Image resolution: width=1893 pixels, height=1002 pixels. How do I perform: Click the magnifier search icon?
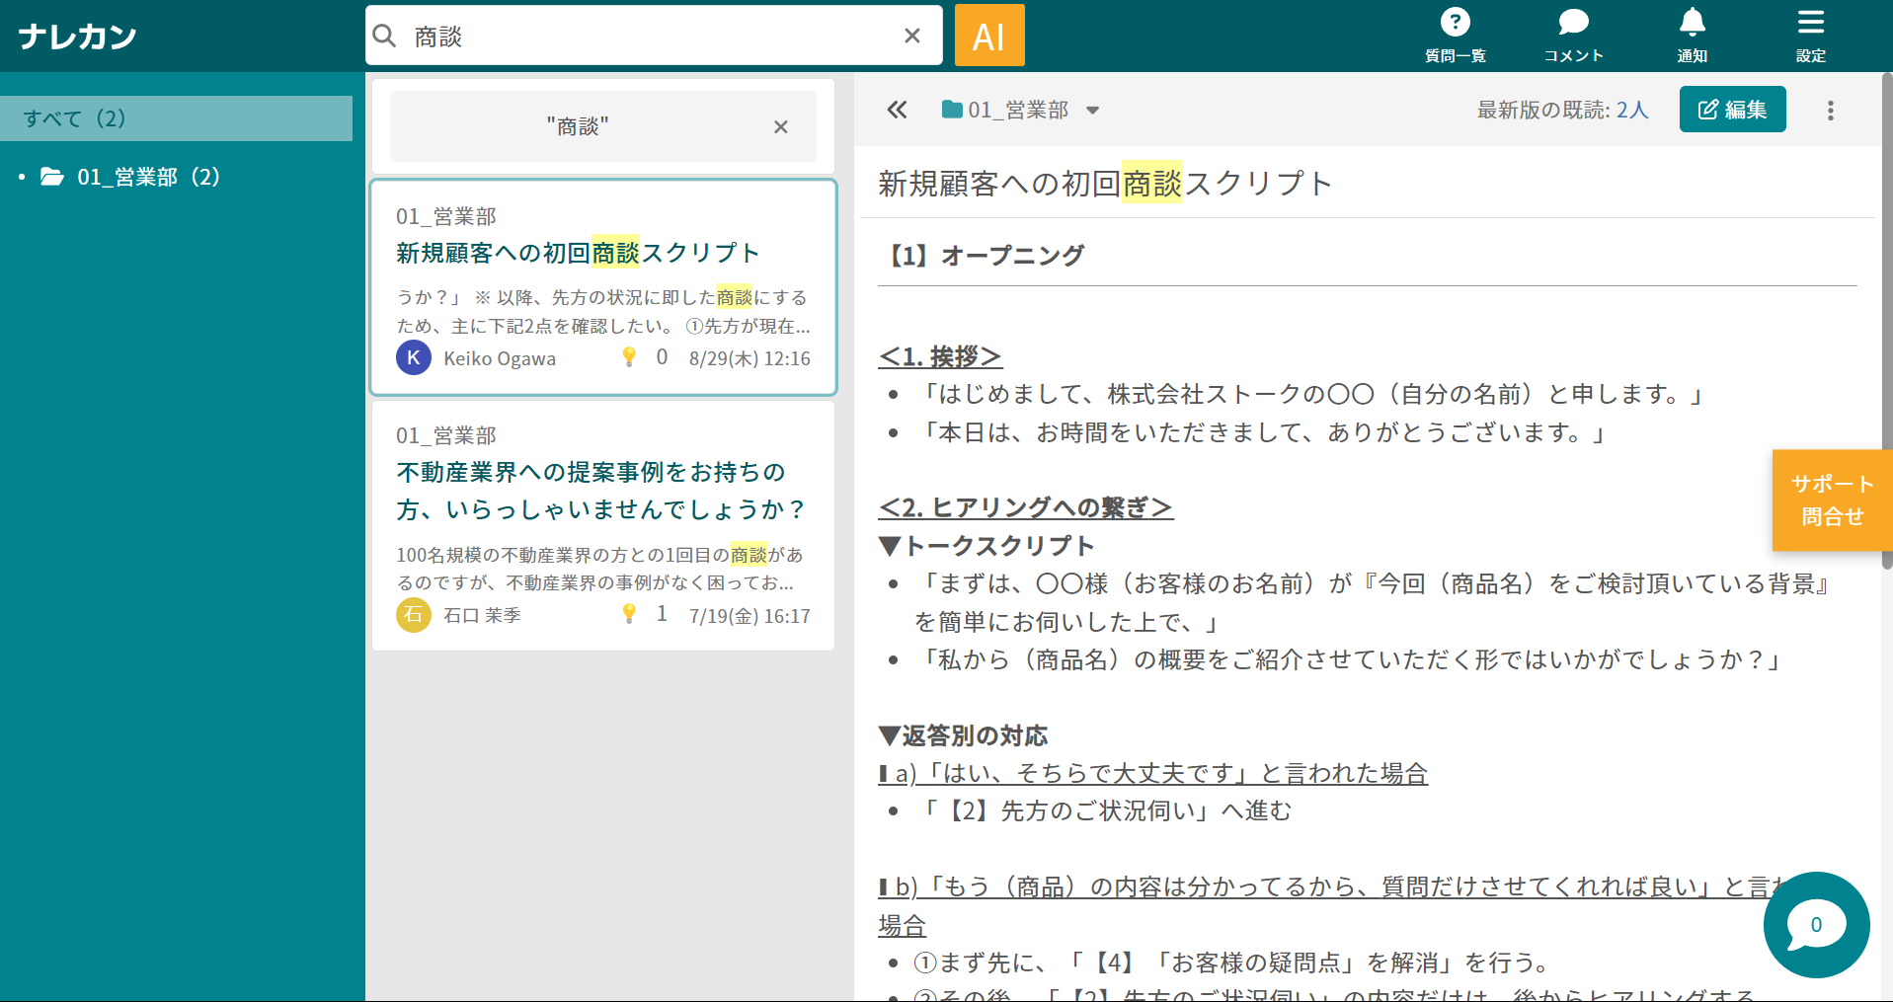click(x=384, y=36)
